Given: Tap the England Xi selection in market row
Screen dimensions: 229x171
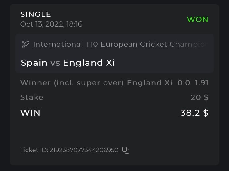Looking at the screenshot, I should [149, 83].
